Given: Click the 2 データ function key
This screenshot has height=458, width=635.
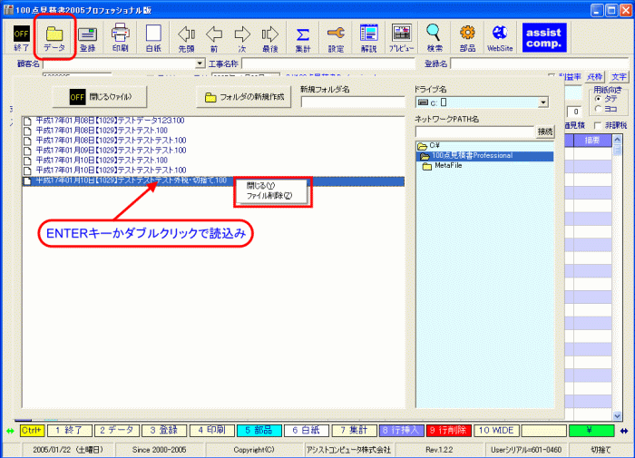Looking at the screenshot, I should [x=117, y=431].
